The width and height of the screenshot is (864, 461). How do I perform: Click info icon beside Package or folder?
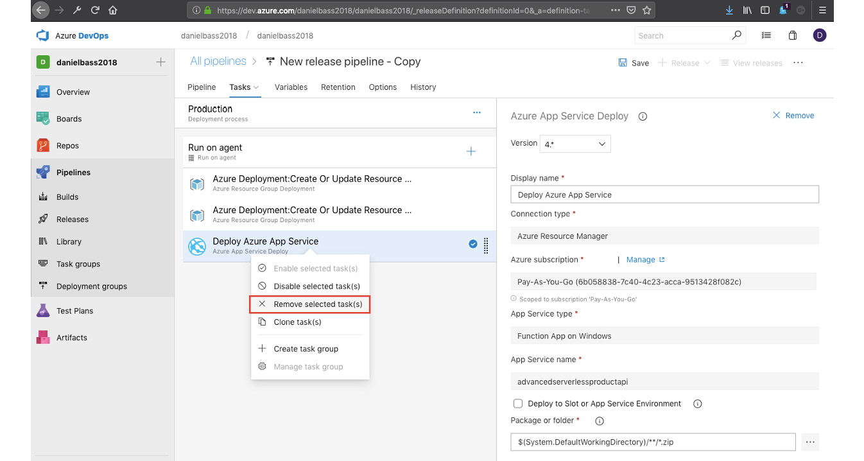(600, 421)
